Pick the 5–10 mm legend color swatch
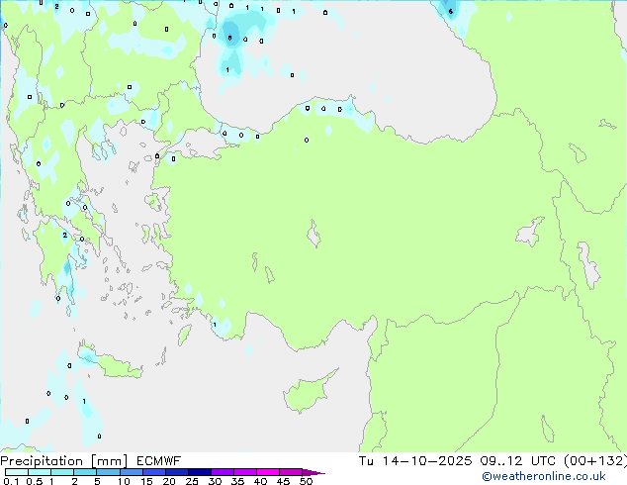Viewport: 627px width, 485px height. click(108, 472)
